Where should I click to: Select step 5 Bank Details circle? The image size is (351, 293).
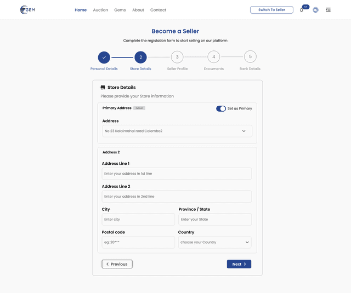[x=250, y=56]
